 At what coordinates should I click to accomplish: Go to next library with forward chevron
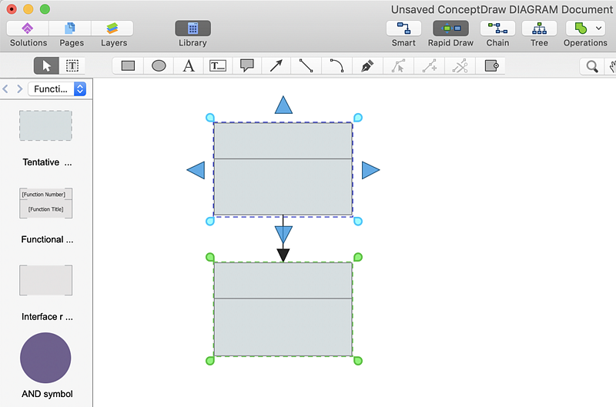pyautogui.click(x=20, y=89)
